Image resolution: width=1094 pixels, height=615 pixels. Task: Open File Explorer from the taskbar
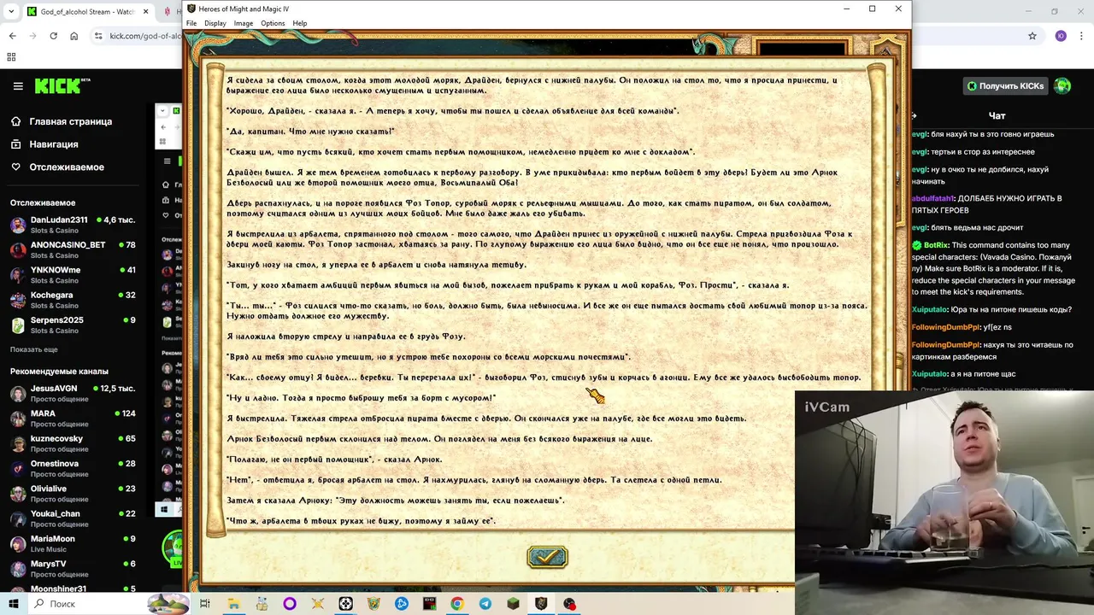(x=233, y=604)
